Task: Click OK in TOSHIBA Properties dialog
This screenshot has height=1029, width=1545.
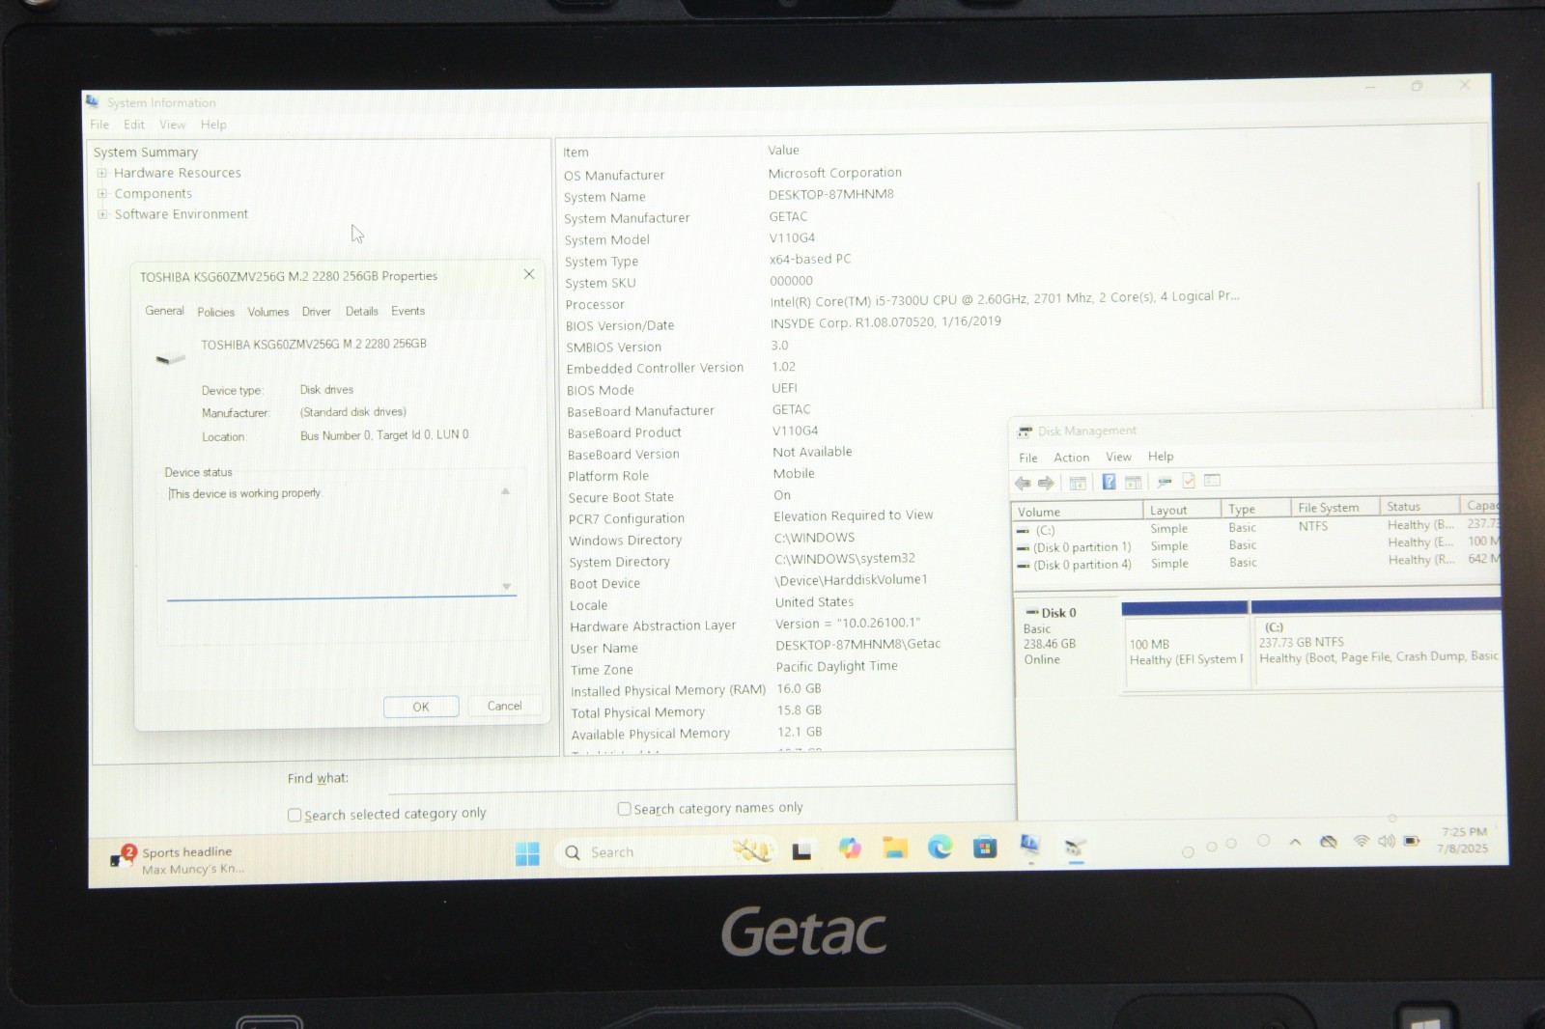Action: pyautogui.click(x=421, y=708)
